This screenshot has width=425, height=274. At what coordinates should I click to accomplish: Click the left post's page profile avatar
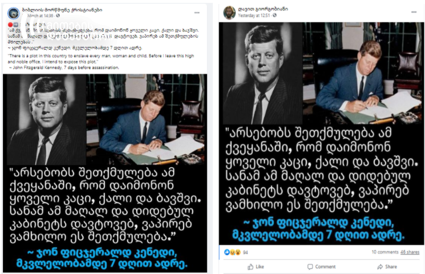[x=14, y=13]
